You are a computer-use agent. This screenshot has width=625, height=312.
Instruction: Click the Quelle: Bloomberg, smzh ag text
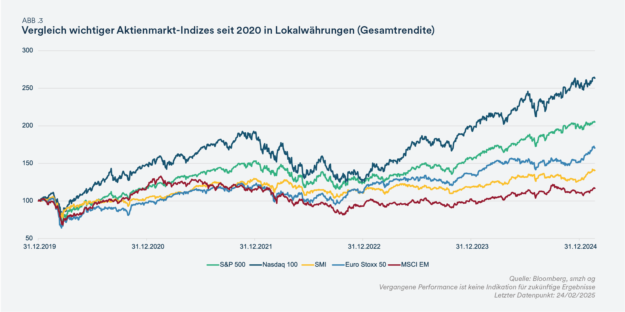point(552,279)
